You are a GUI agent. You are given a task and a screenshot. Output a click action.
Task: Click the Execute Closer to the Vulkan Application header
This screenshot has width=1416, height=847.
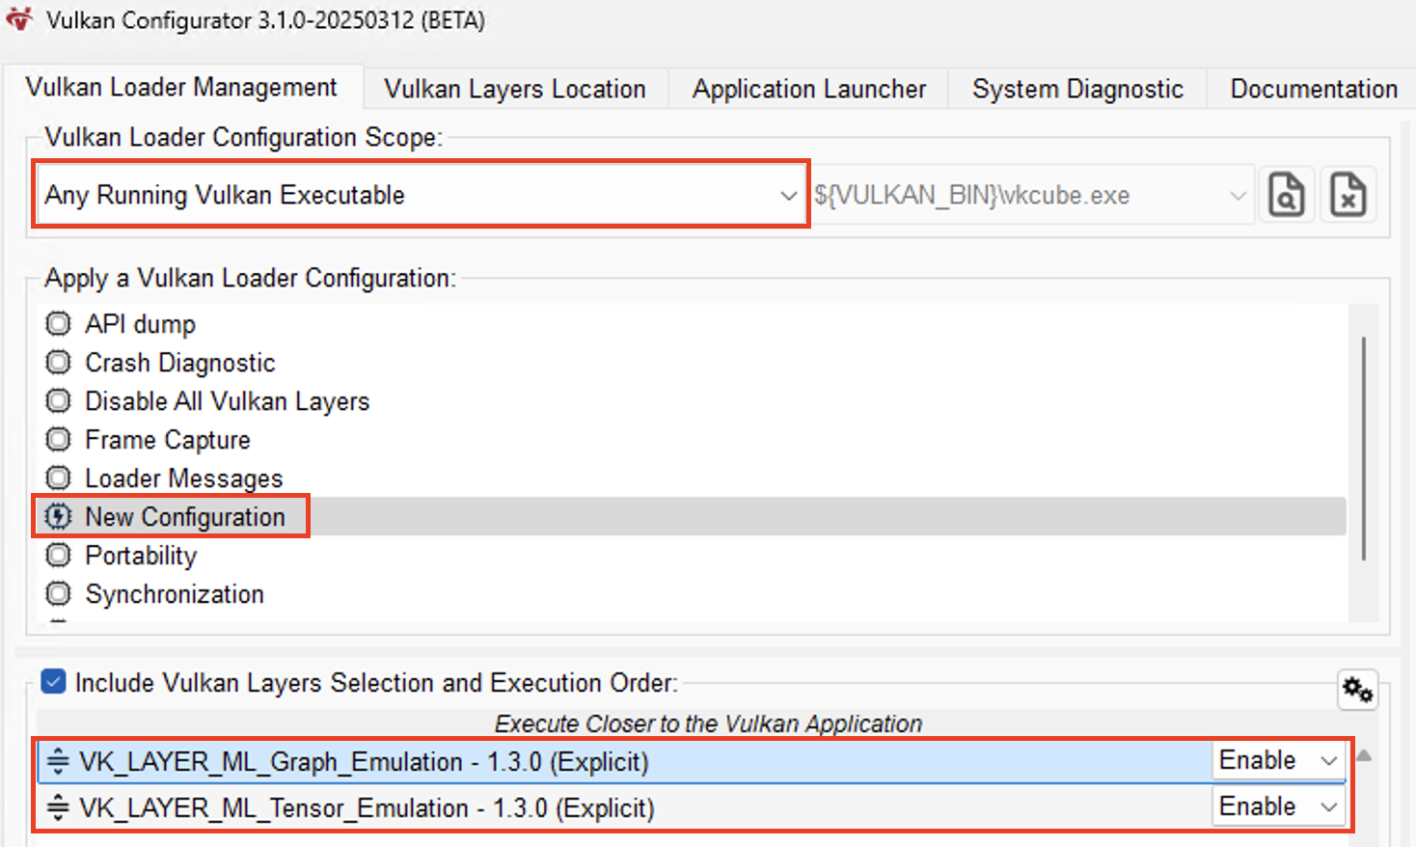coord(708,724)
